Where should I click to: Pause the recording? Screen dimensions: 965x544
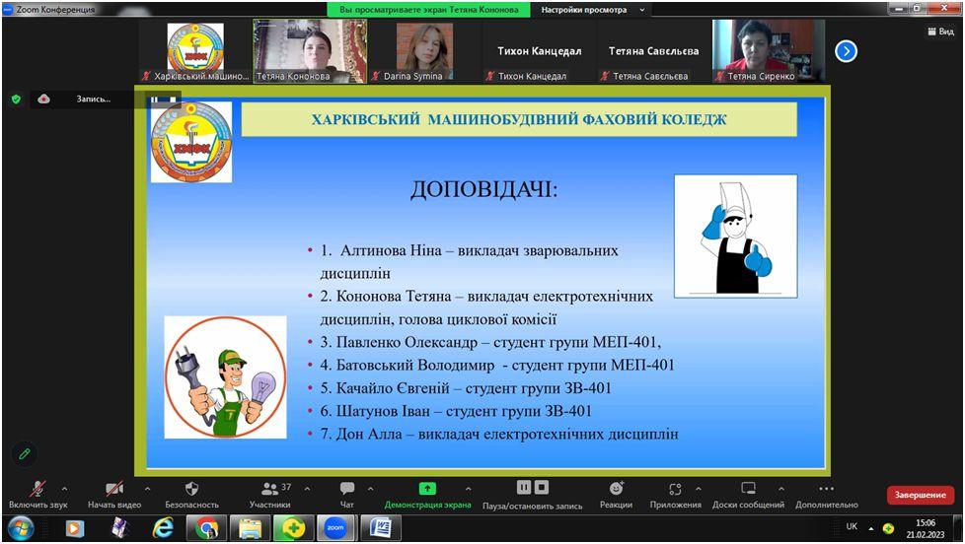(x=523, y=488)
